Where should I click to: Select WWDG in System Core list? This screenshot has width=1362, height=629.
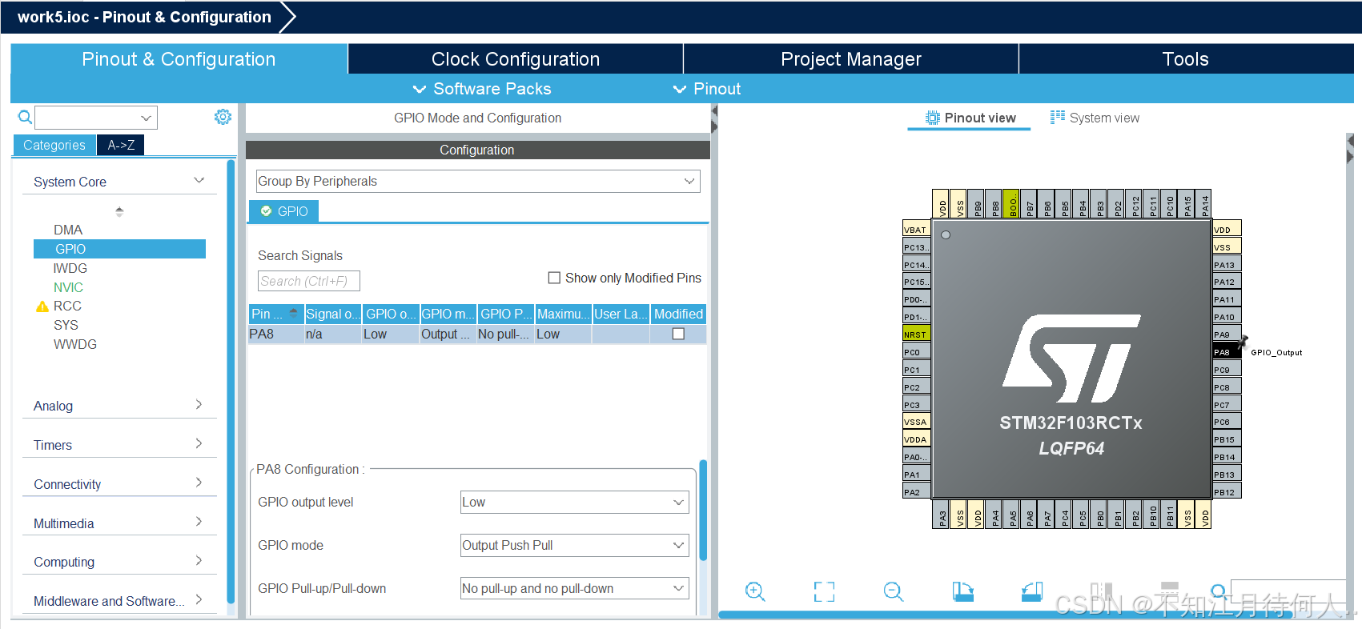point(75,344)
